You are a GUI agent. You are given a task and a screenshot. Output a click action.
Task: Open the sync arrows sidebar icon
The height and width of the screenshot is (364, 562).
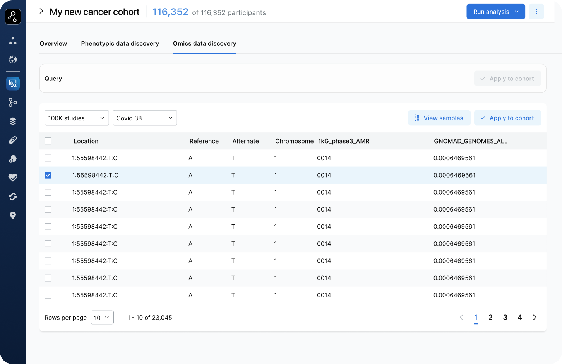tap(13, 197)
